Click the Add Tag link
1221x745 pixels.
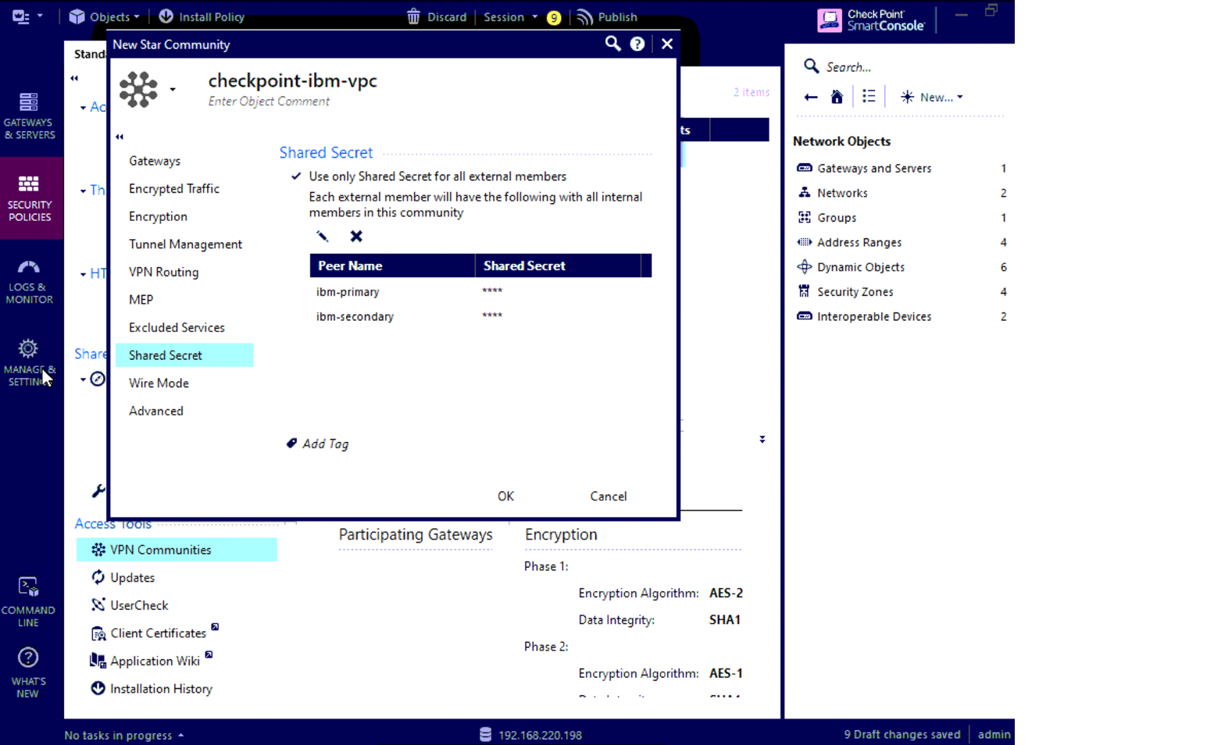click(x=317, y=444)
